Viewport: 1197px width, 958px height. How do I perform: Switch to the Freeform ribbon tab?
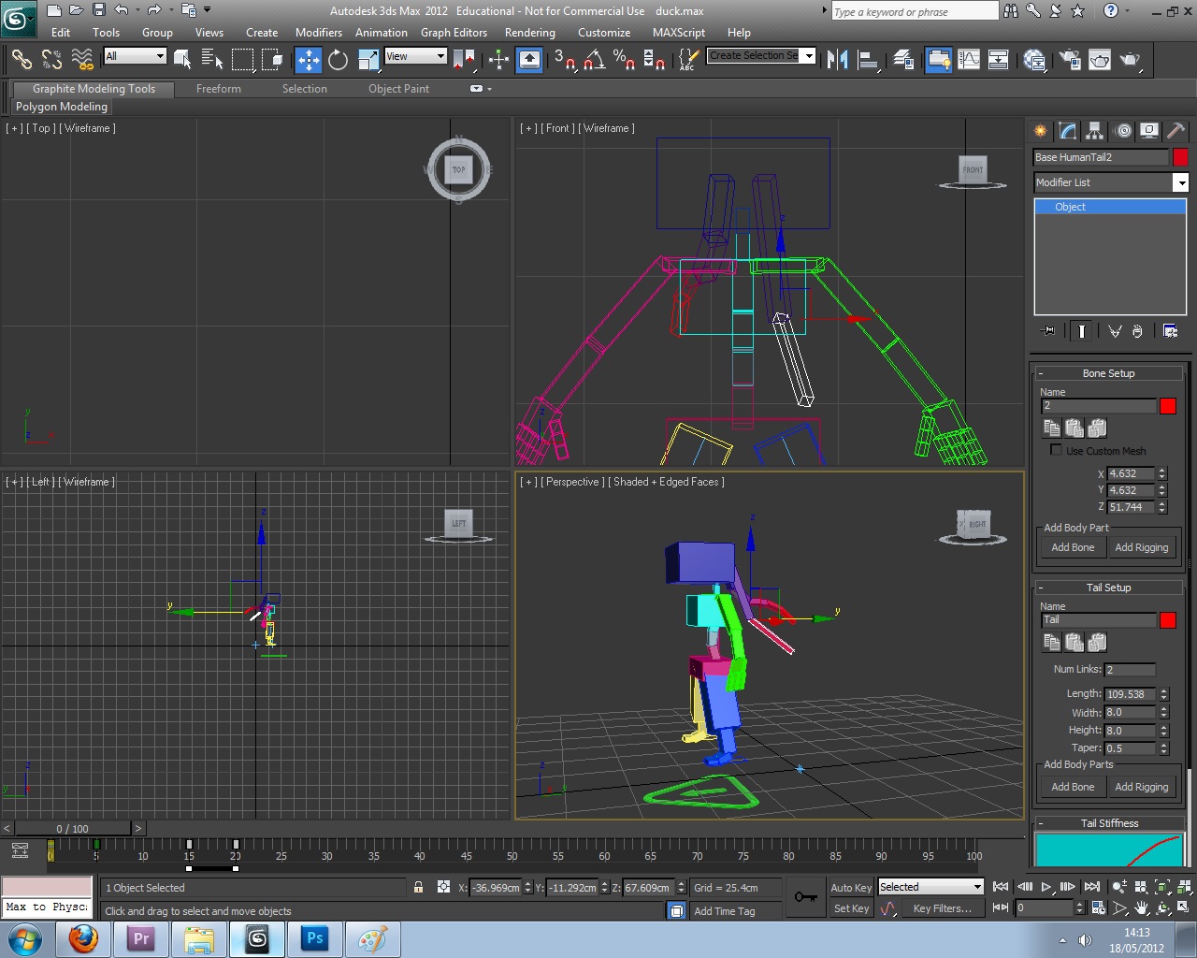[x=218, y=89]
